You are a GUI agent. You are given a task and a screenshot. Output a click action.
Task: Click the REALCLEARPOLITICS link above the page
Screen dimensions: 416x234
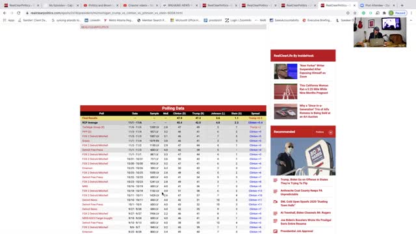95,27
